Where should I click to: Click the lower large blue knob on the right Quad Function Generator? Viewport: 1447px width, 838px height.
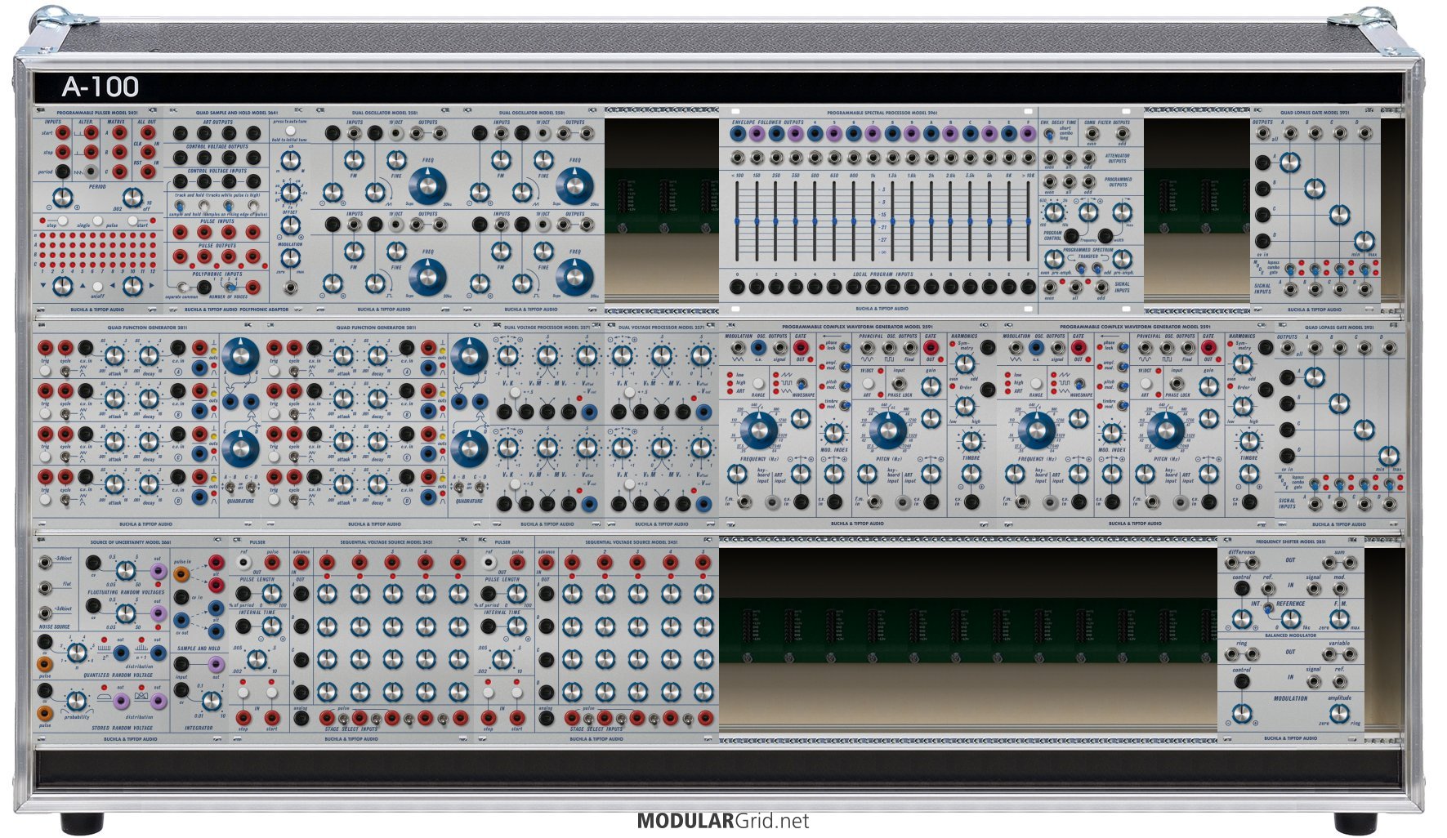click(x=469, y=448)
